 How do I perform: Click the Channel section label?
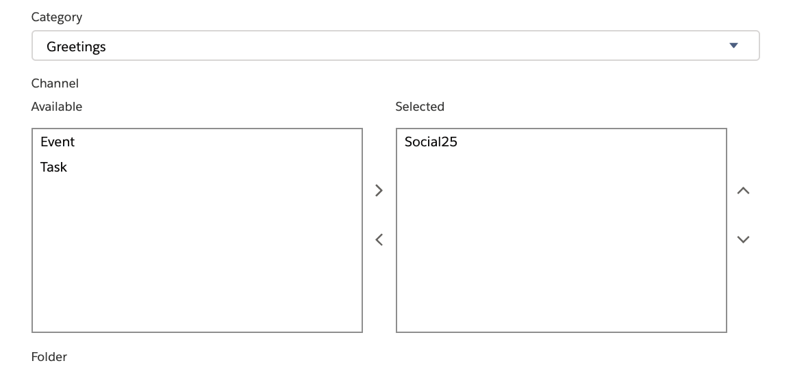coord(55,83)
